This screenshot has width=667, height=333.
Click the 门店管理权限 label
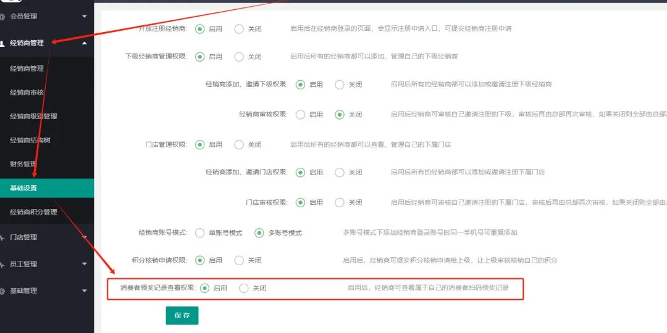pyautogui.click(x=166, y=144)
